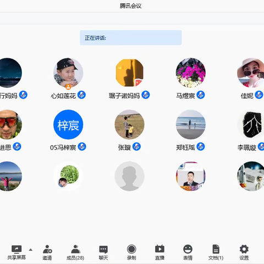264x264 pixels.
Task: Click the name label 琚子诺妈妈
Action: [x=124, y=96]
